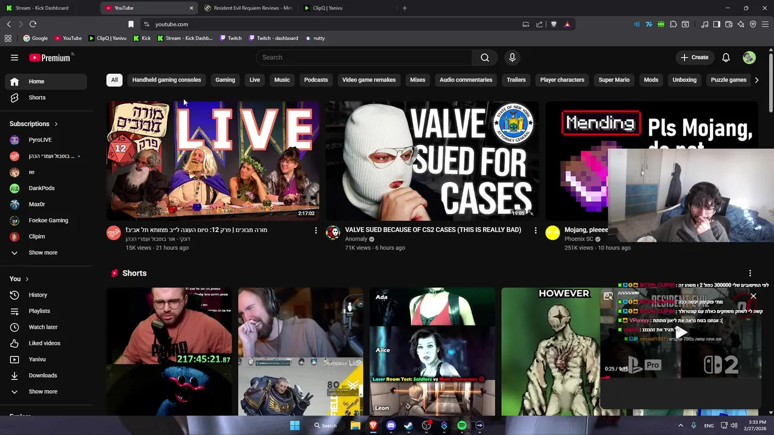774x435 pixels.
Task: Expand the You section chevron
Action: tap(27, 279)
